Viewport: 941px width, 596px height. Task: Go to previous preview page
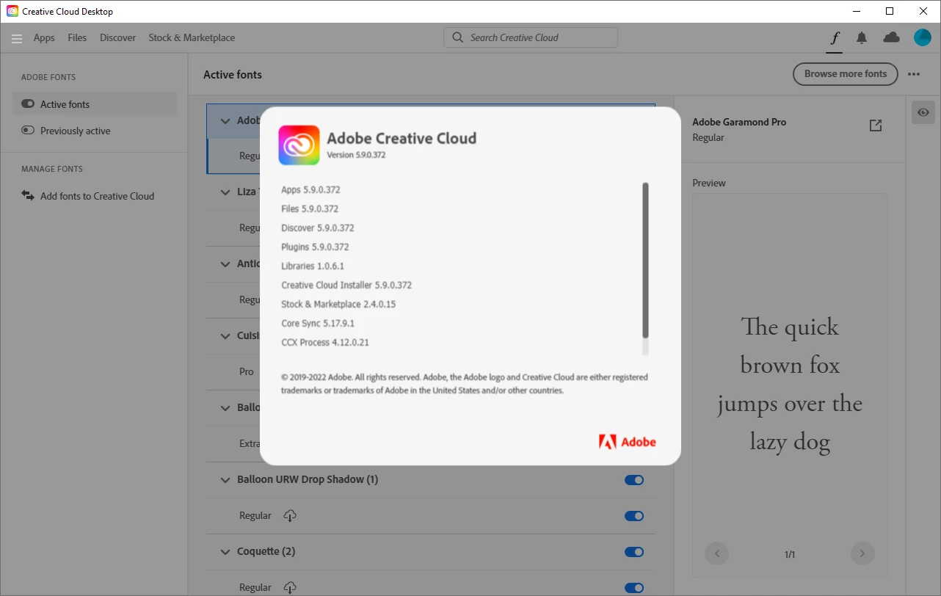[716, 553]
